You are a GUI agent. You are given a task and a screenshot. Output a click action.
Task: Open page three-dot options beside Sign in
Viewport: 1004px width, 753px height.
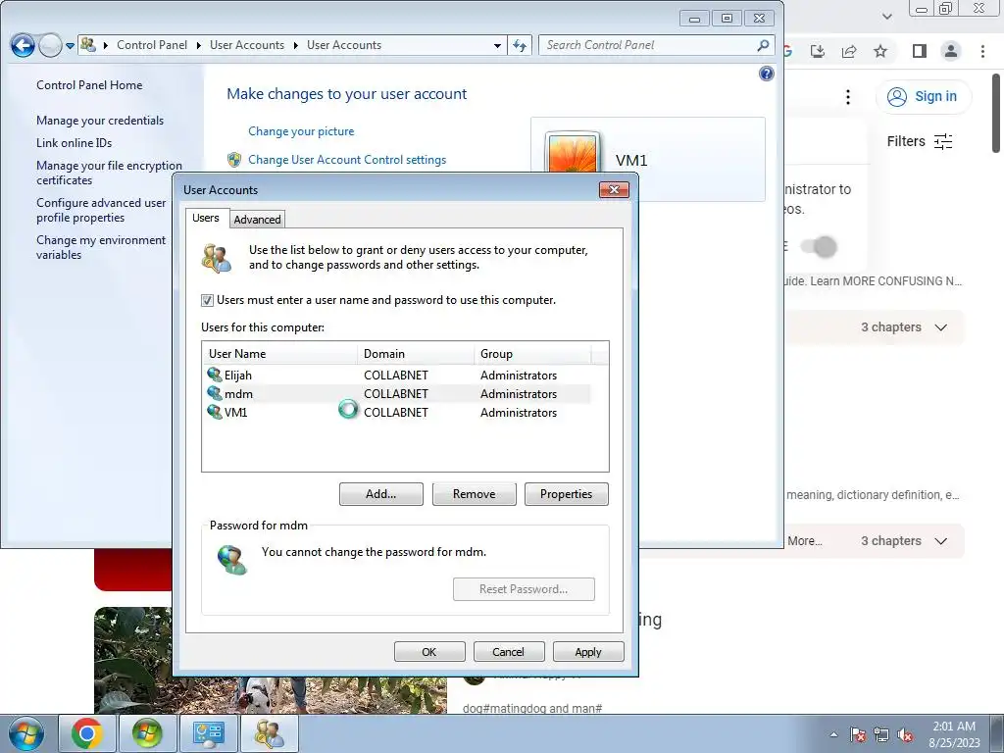848,97
